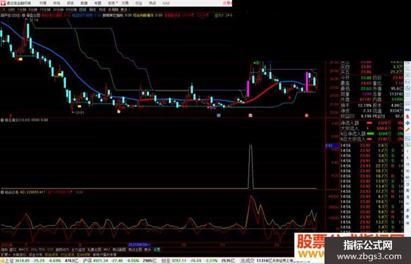Viewport: 411px width, 264px height.
Task: Open the 市场 menu
Action: tap(57, 3)
